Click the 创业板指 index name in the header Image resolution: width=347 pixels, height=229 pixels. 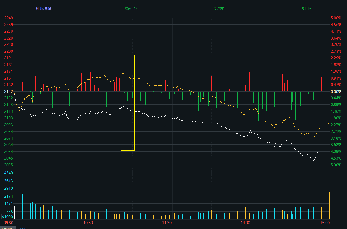pos(43,9)
